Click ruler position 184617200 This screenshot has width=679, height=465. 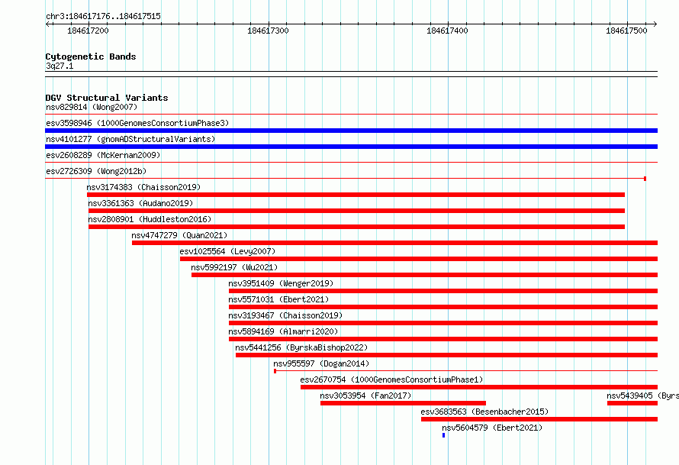click(x=88, y=31)
